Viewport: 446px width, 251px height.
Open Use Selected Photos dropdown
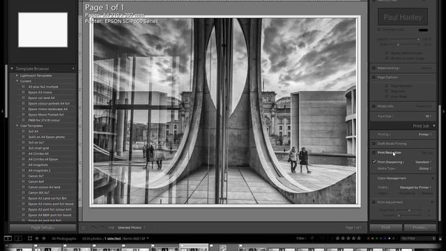tap(131, 228)
